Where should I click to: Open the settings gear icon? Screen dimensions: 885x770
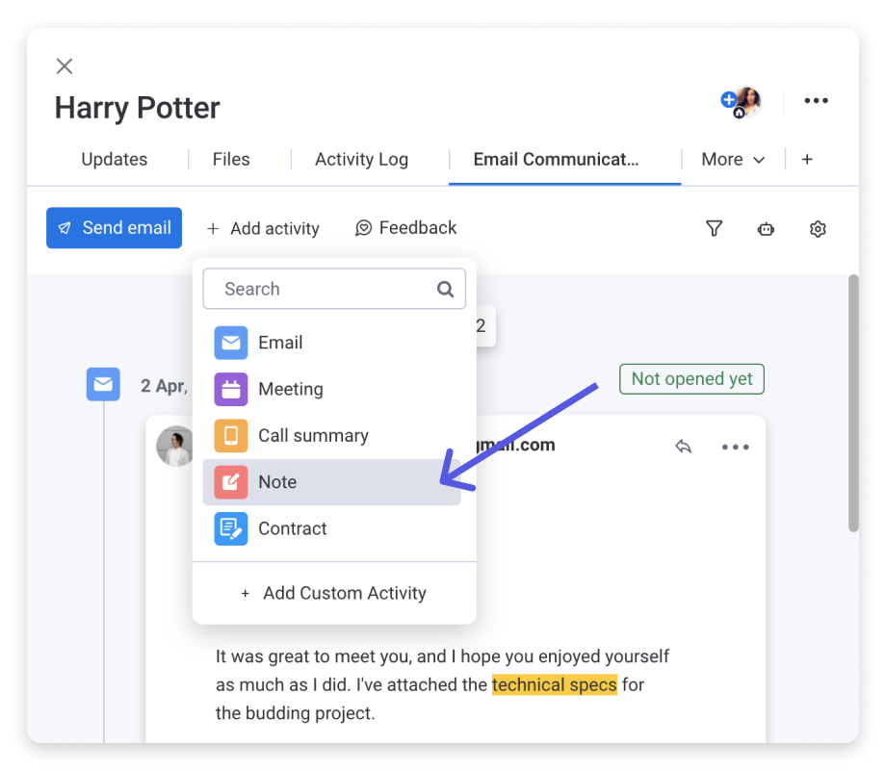(818, 229)
